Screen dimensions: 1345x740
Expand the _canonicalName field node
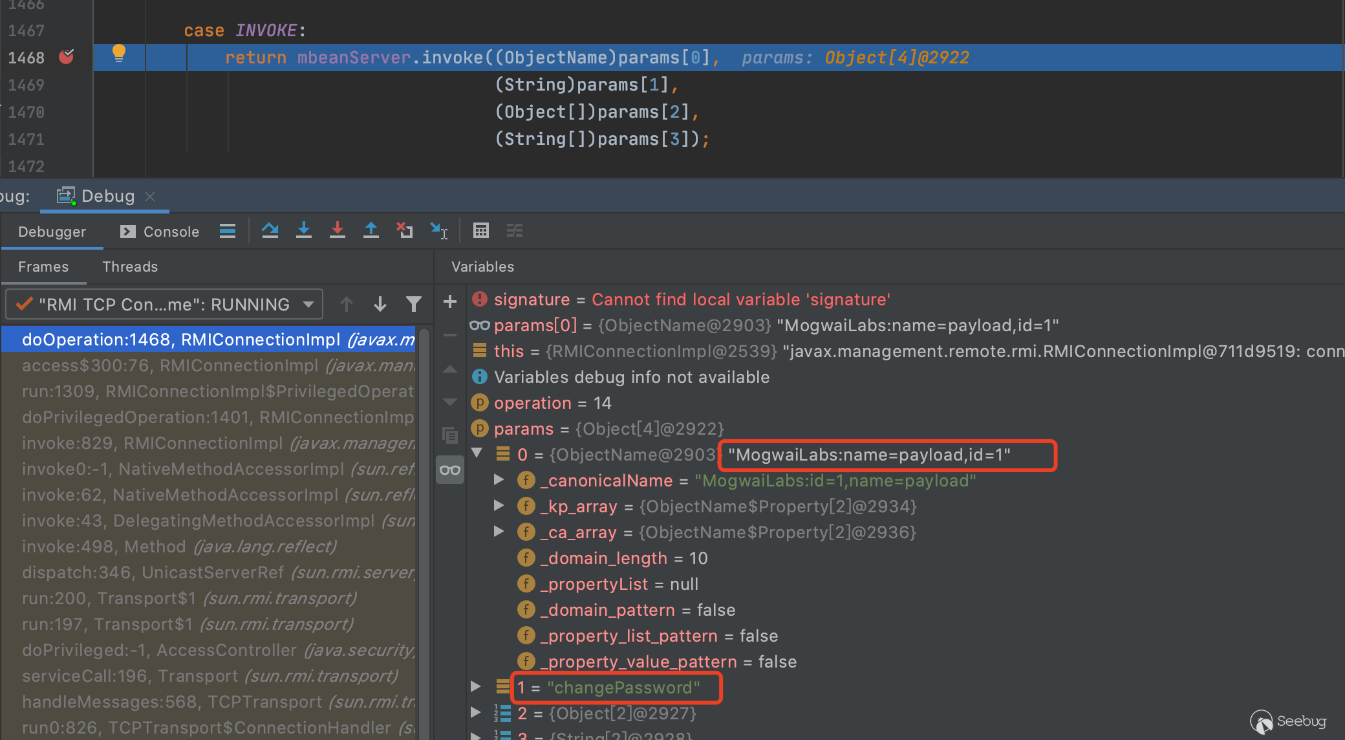[x=499, y=480]
